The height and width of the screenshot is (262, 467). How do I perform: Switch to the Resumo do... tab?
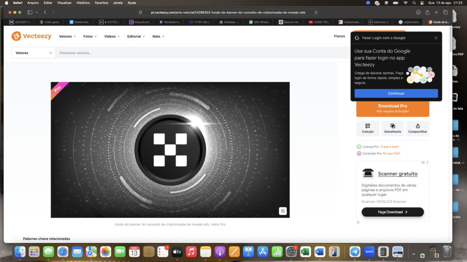289,22
